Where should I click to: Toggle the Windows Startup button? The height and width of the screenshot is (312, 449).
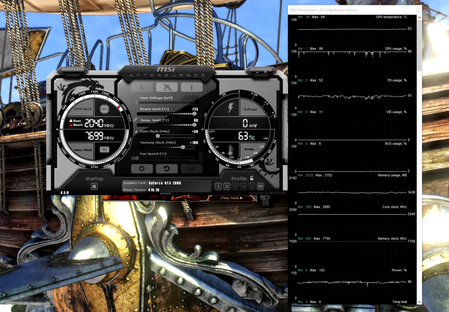(x=94, y=187)
